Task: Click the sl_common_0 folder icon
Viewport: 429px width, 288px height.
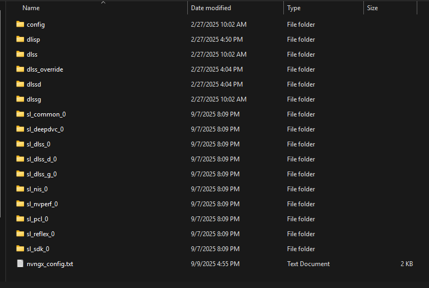Action: click(x=20, y=114)
